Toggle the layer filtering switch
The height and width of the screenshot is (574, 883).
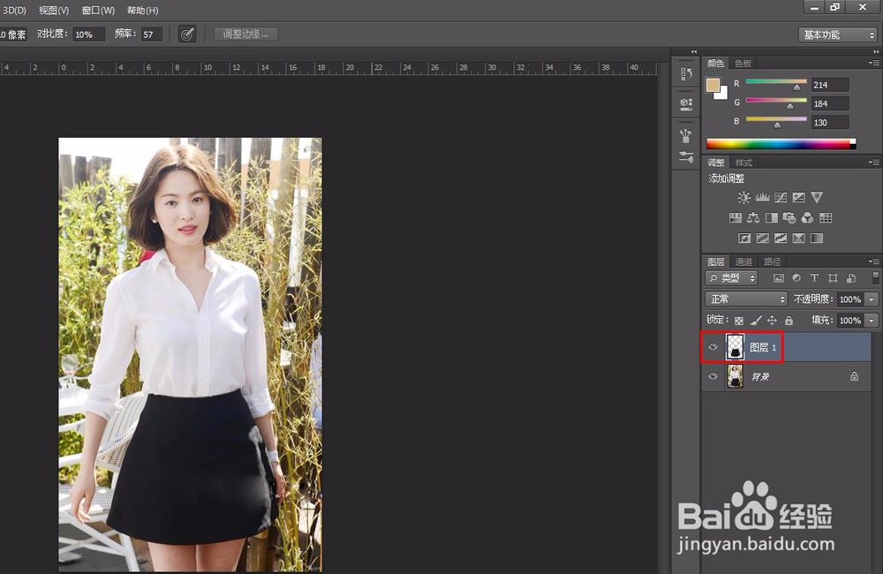pyautogui.click(x=875, y=277)
